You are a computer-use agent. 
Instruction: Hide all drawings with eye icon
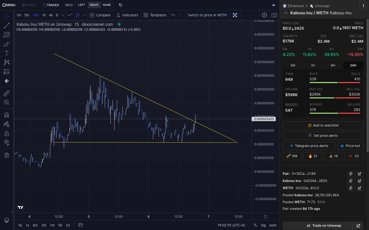click(6, 142)
